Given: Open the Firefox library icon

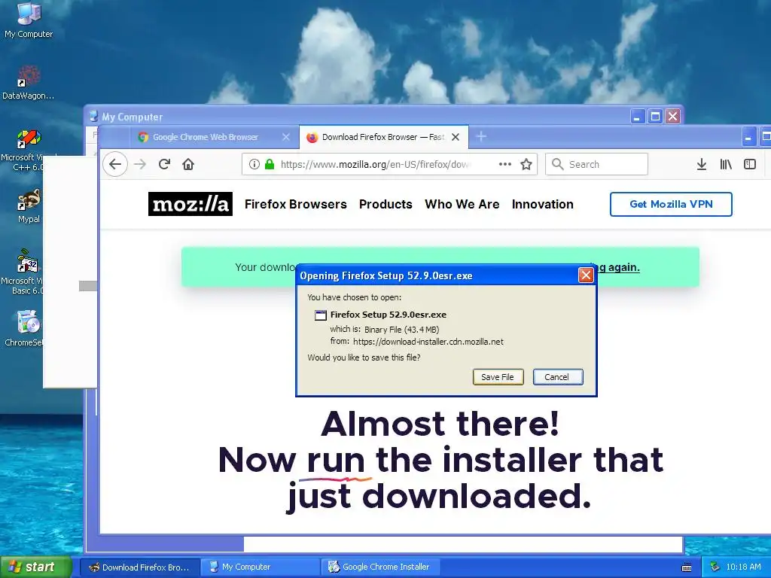Looking at the screenshot, I should coord(726,164).
